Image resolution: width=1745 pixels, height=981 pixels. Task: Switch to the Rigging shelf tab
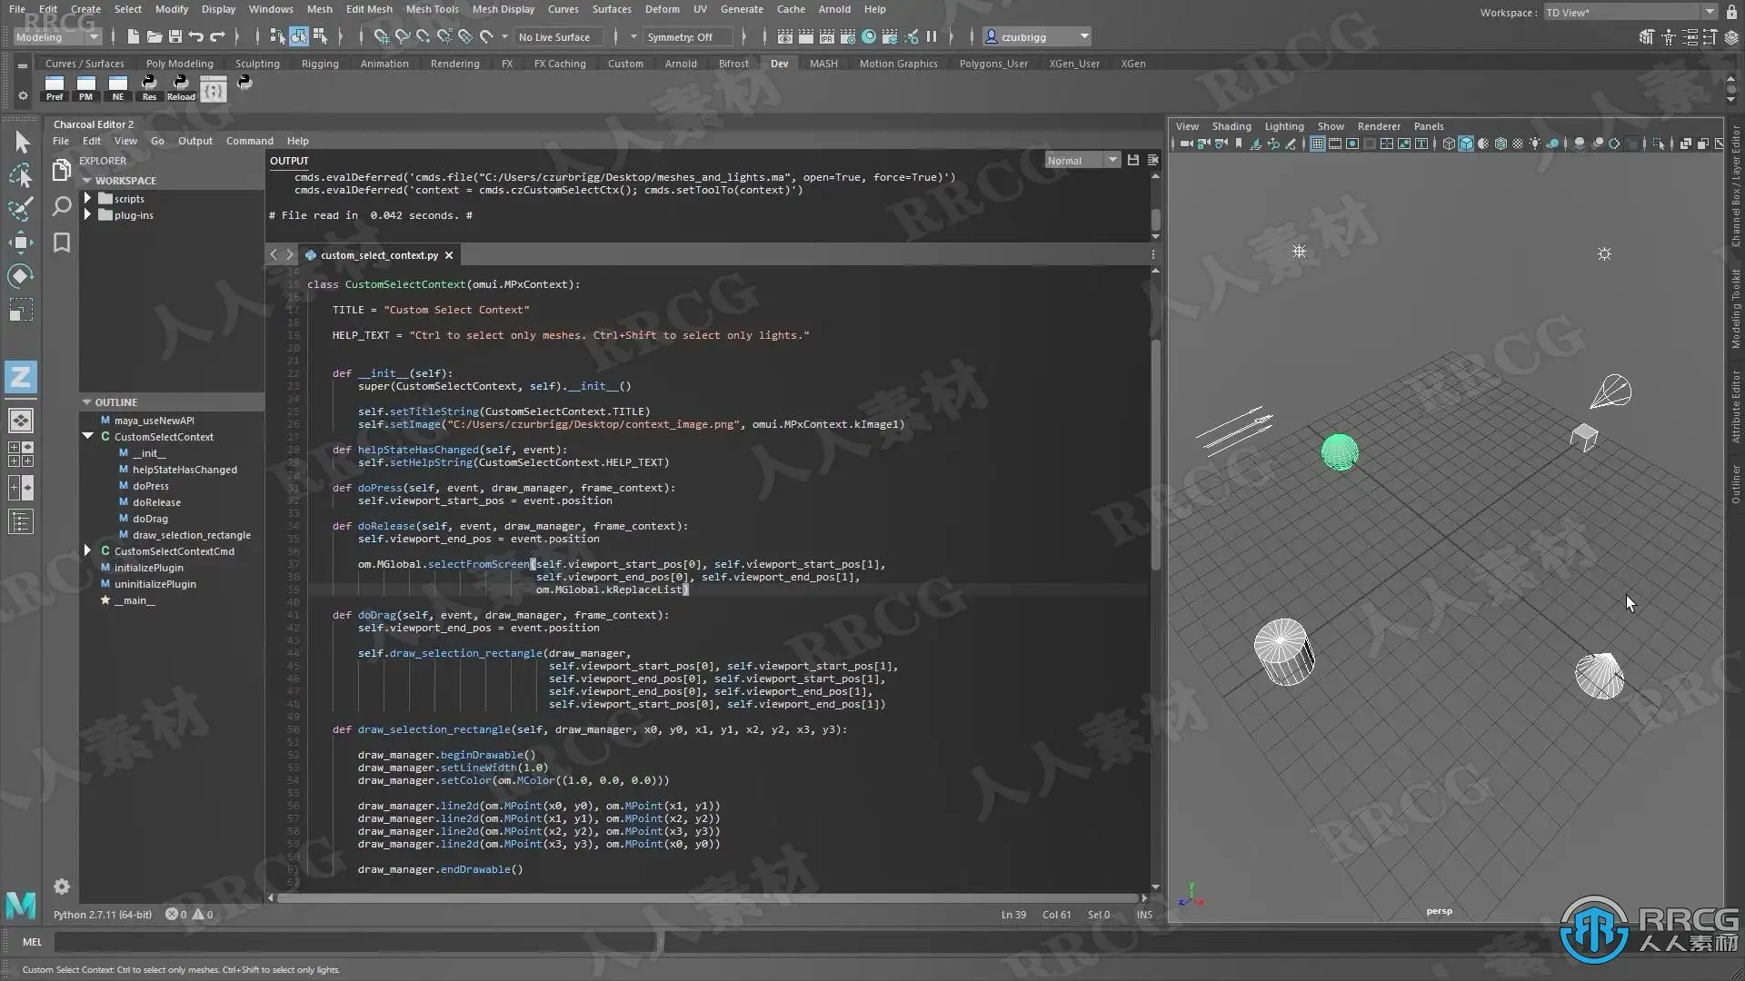319,64
